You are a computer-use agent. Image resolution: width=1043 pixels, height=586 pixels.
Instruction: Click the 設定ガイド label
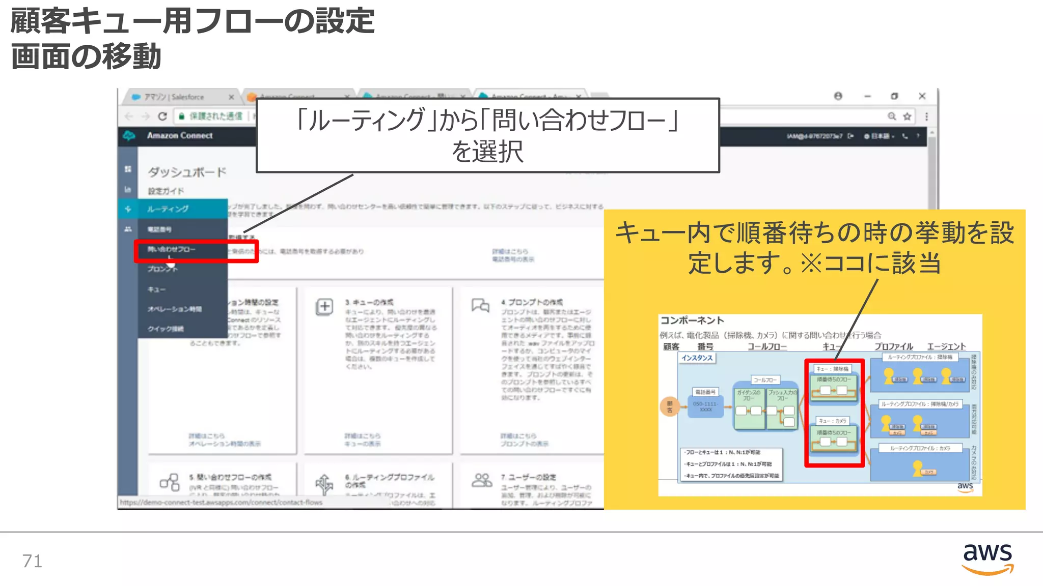[166, 191]
